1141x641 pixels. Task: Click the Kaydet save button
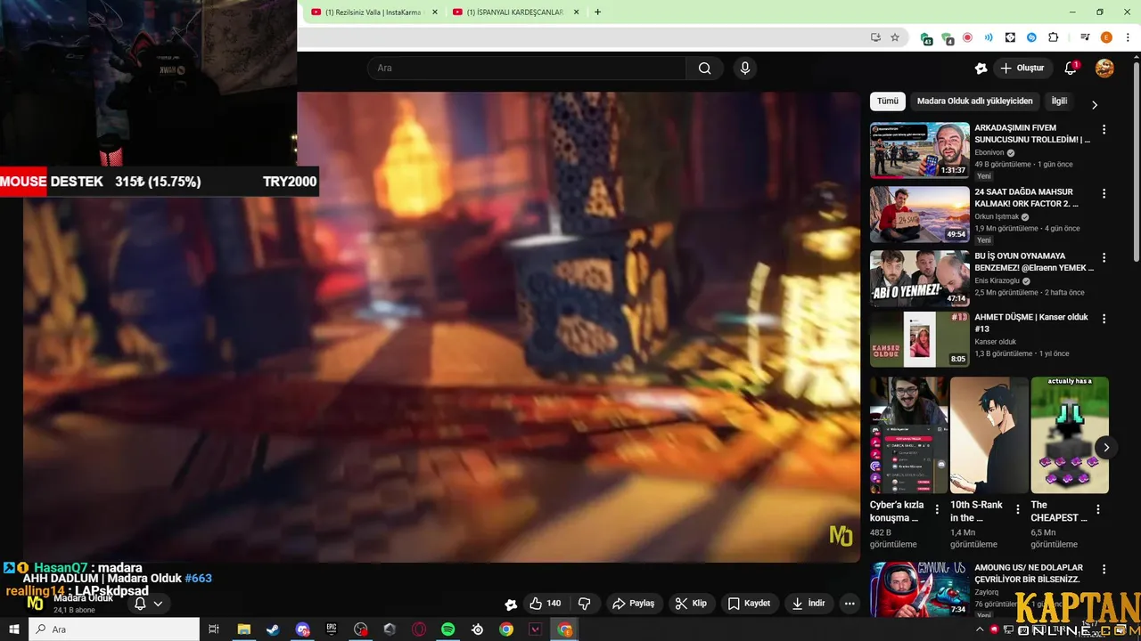[x=749, y=604]
